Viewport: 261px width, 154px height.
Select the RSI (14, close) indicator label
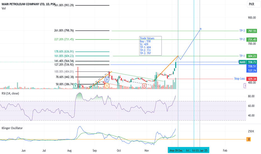[10, 94]
